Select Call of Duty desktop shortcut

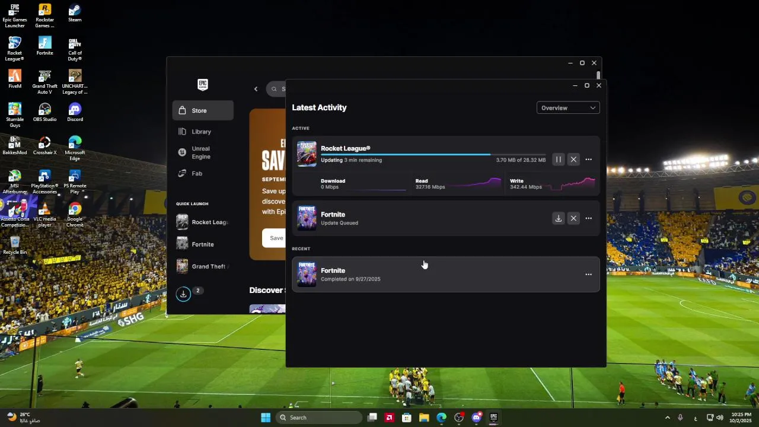[x=75, y=49]
